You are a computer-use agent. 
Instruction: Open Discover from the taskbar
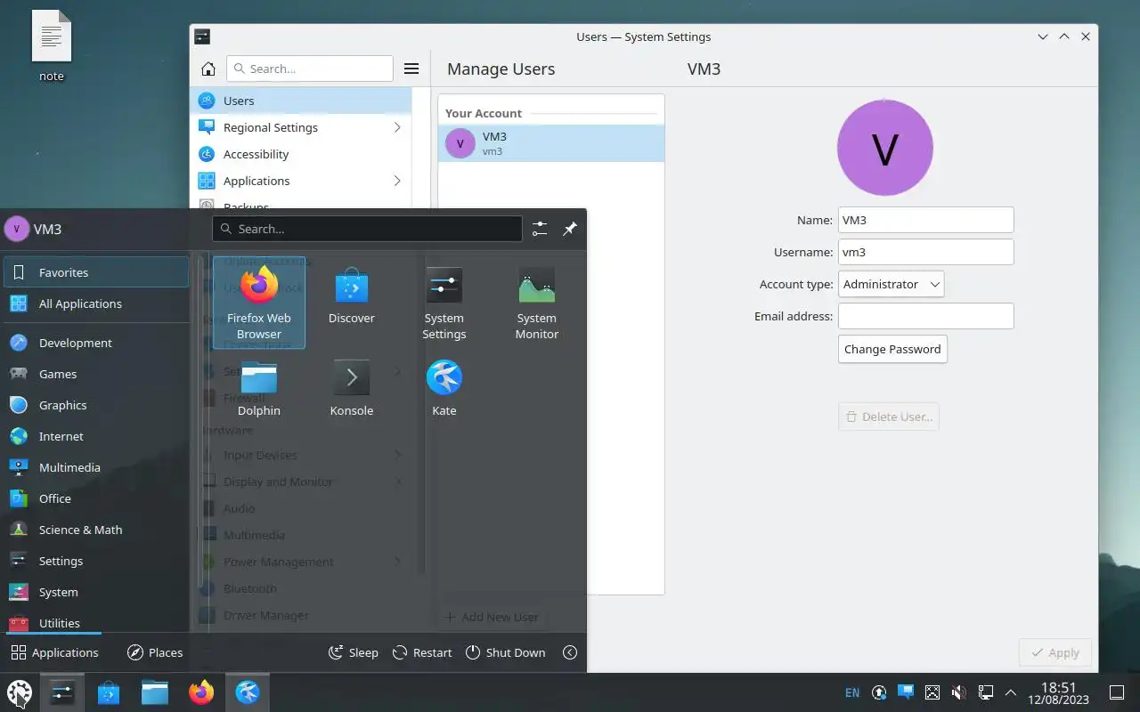coord(109,692)
